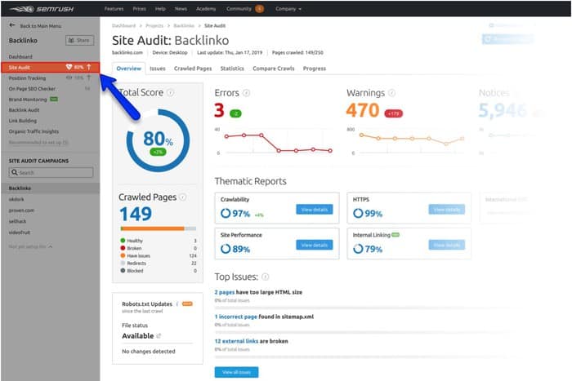Click the crawled pages status progress bar
The image size is (572, 381).
pos(159,228)
